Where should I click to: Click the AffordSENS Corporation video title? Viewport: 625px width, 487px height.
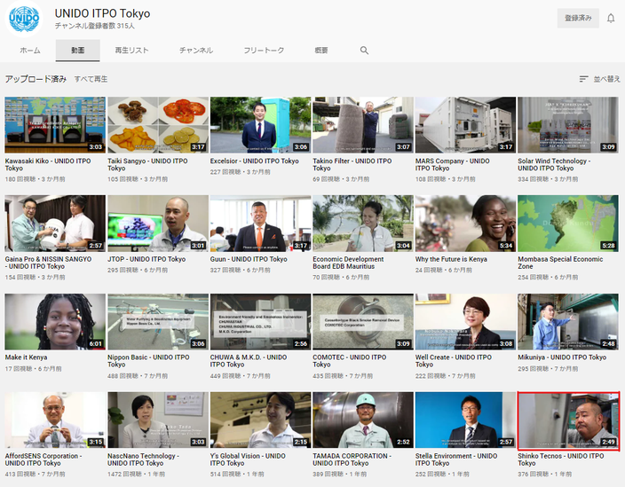44,460
